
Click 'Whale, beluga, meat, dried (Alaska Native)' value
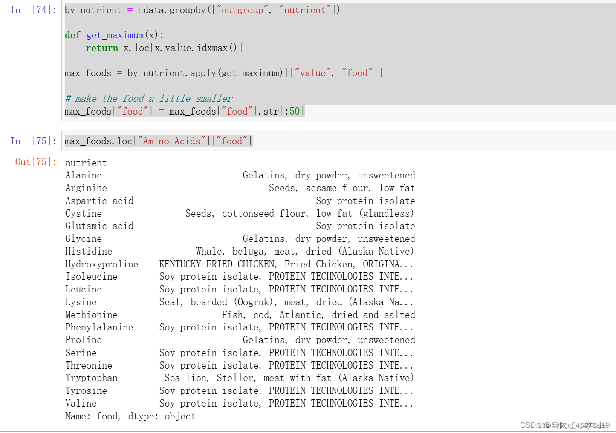[305, 252]
